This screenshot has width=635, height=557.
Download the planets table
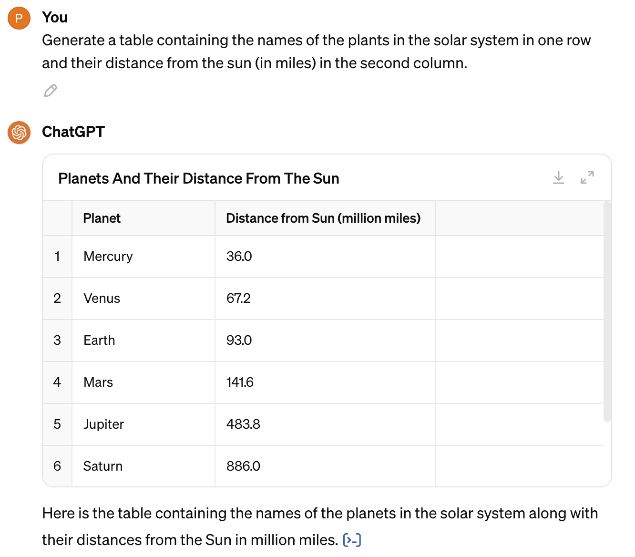(x=559, y=178)
